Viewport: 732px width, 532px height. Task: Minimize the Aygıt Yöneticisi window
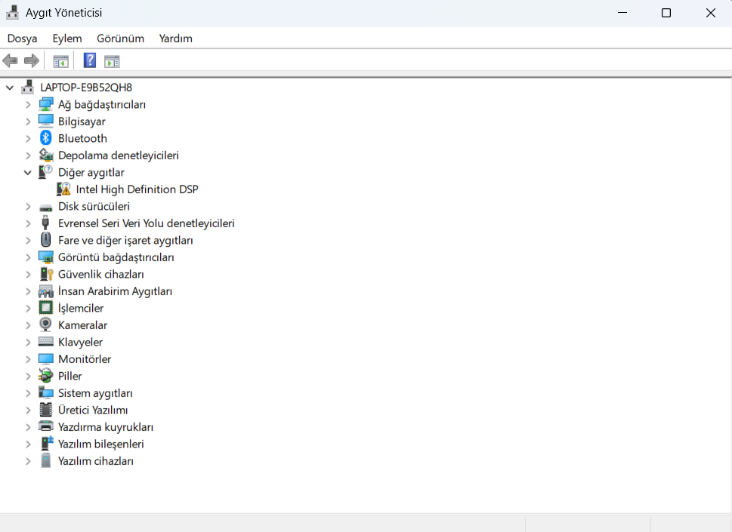click(622, 13)
